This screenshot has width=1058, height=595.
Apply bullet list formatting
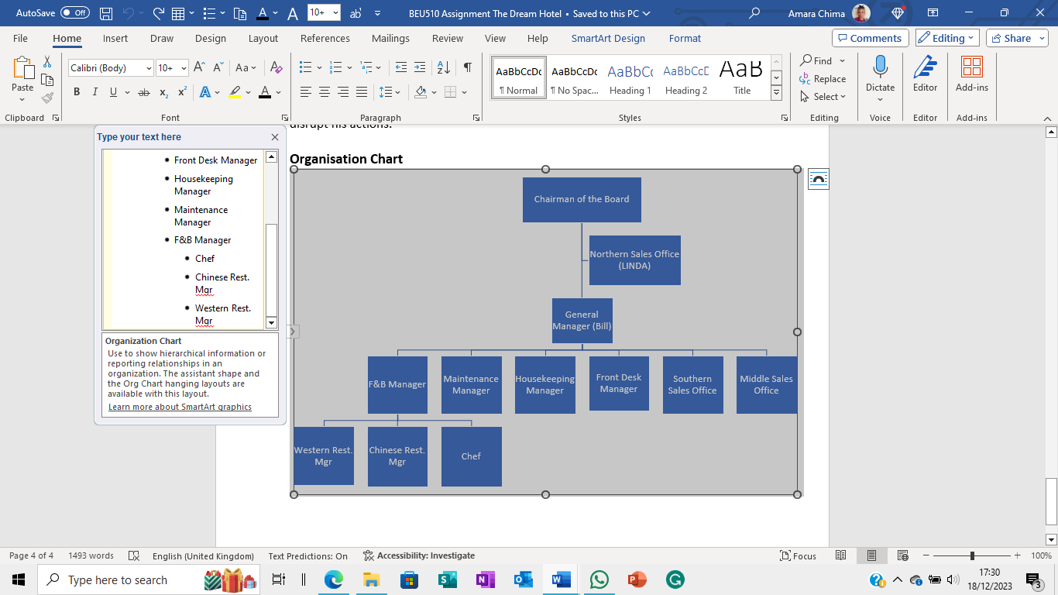tap(305, 67)
